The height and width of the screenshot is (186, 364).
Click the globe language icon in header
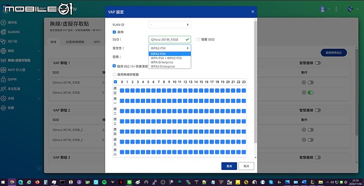[350, 9]
